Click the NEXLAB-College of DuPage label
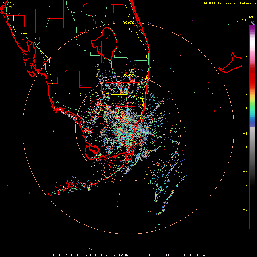 [x=230, y=3]
